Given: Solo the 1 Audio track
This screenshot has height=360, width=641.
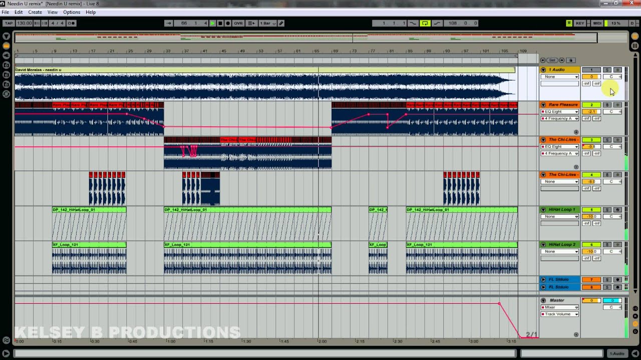Looking at the screenshot, I should pos(607,69).
